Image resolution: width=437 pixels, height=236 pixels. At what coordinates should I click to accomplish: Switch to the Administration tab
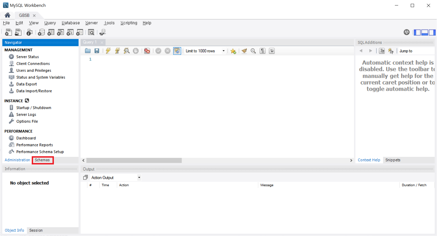pos(17,160)
